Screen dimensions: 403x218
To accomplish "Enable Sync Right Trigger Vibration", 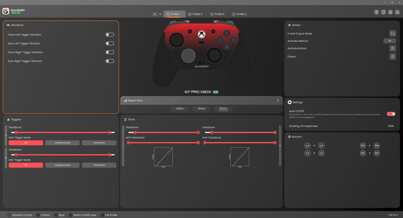I will pos(110,61).
